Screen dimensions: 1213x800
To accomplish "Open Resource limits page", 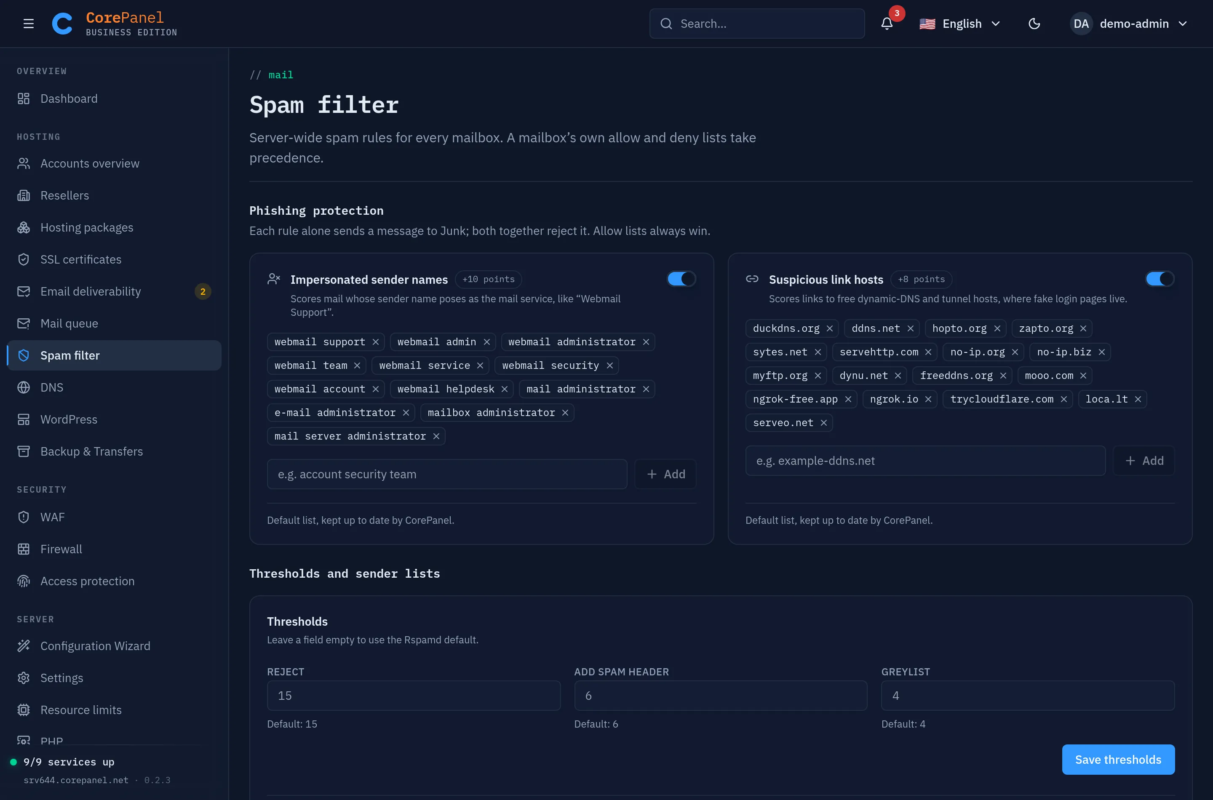I will (x=114, y=710).
